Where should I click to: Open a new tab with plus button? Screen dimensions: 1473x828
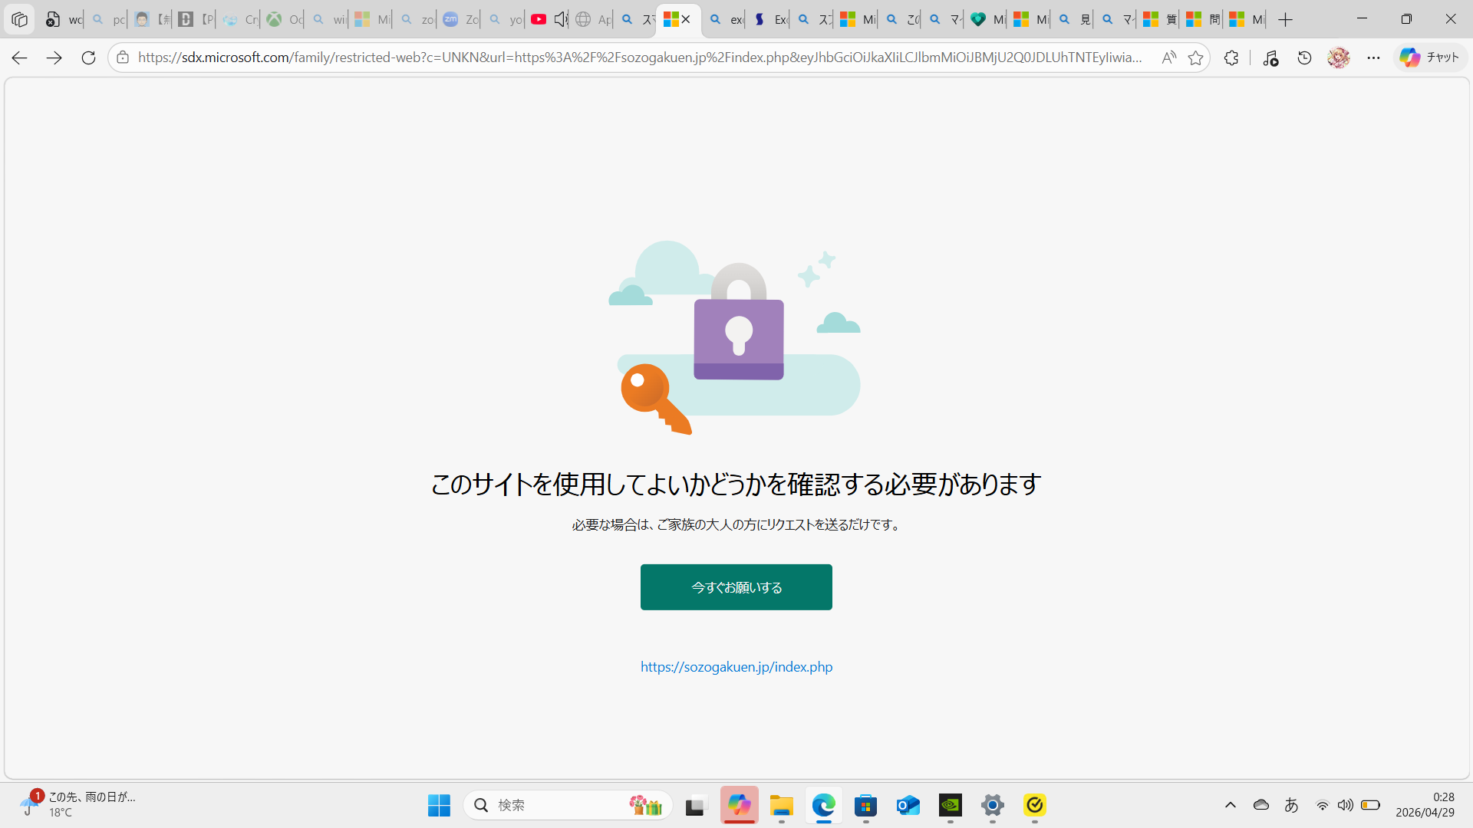[x=1286, y=20]
